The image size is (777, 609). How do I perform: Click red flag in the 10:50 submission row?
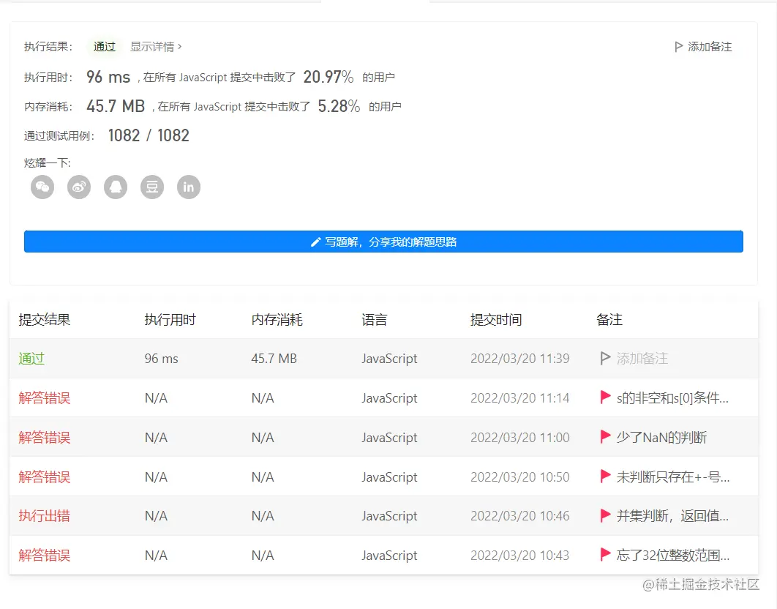[605, 476]
